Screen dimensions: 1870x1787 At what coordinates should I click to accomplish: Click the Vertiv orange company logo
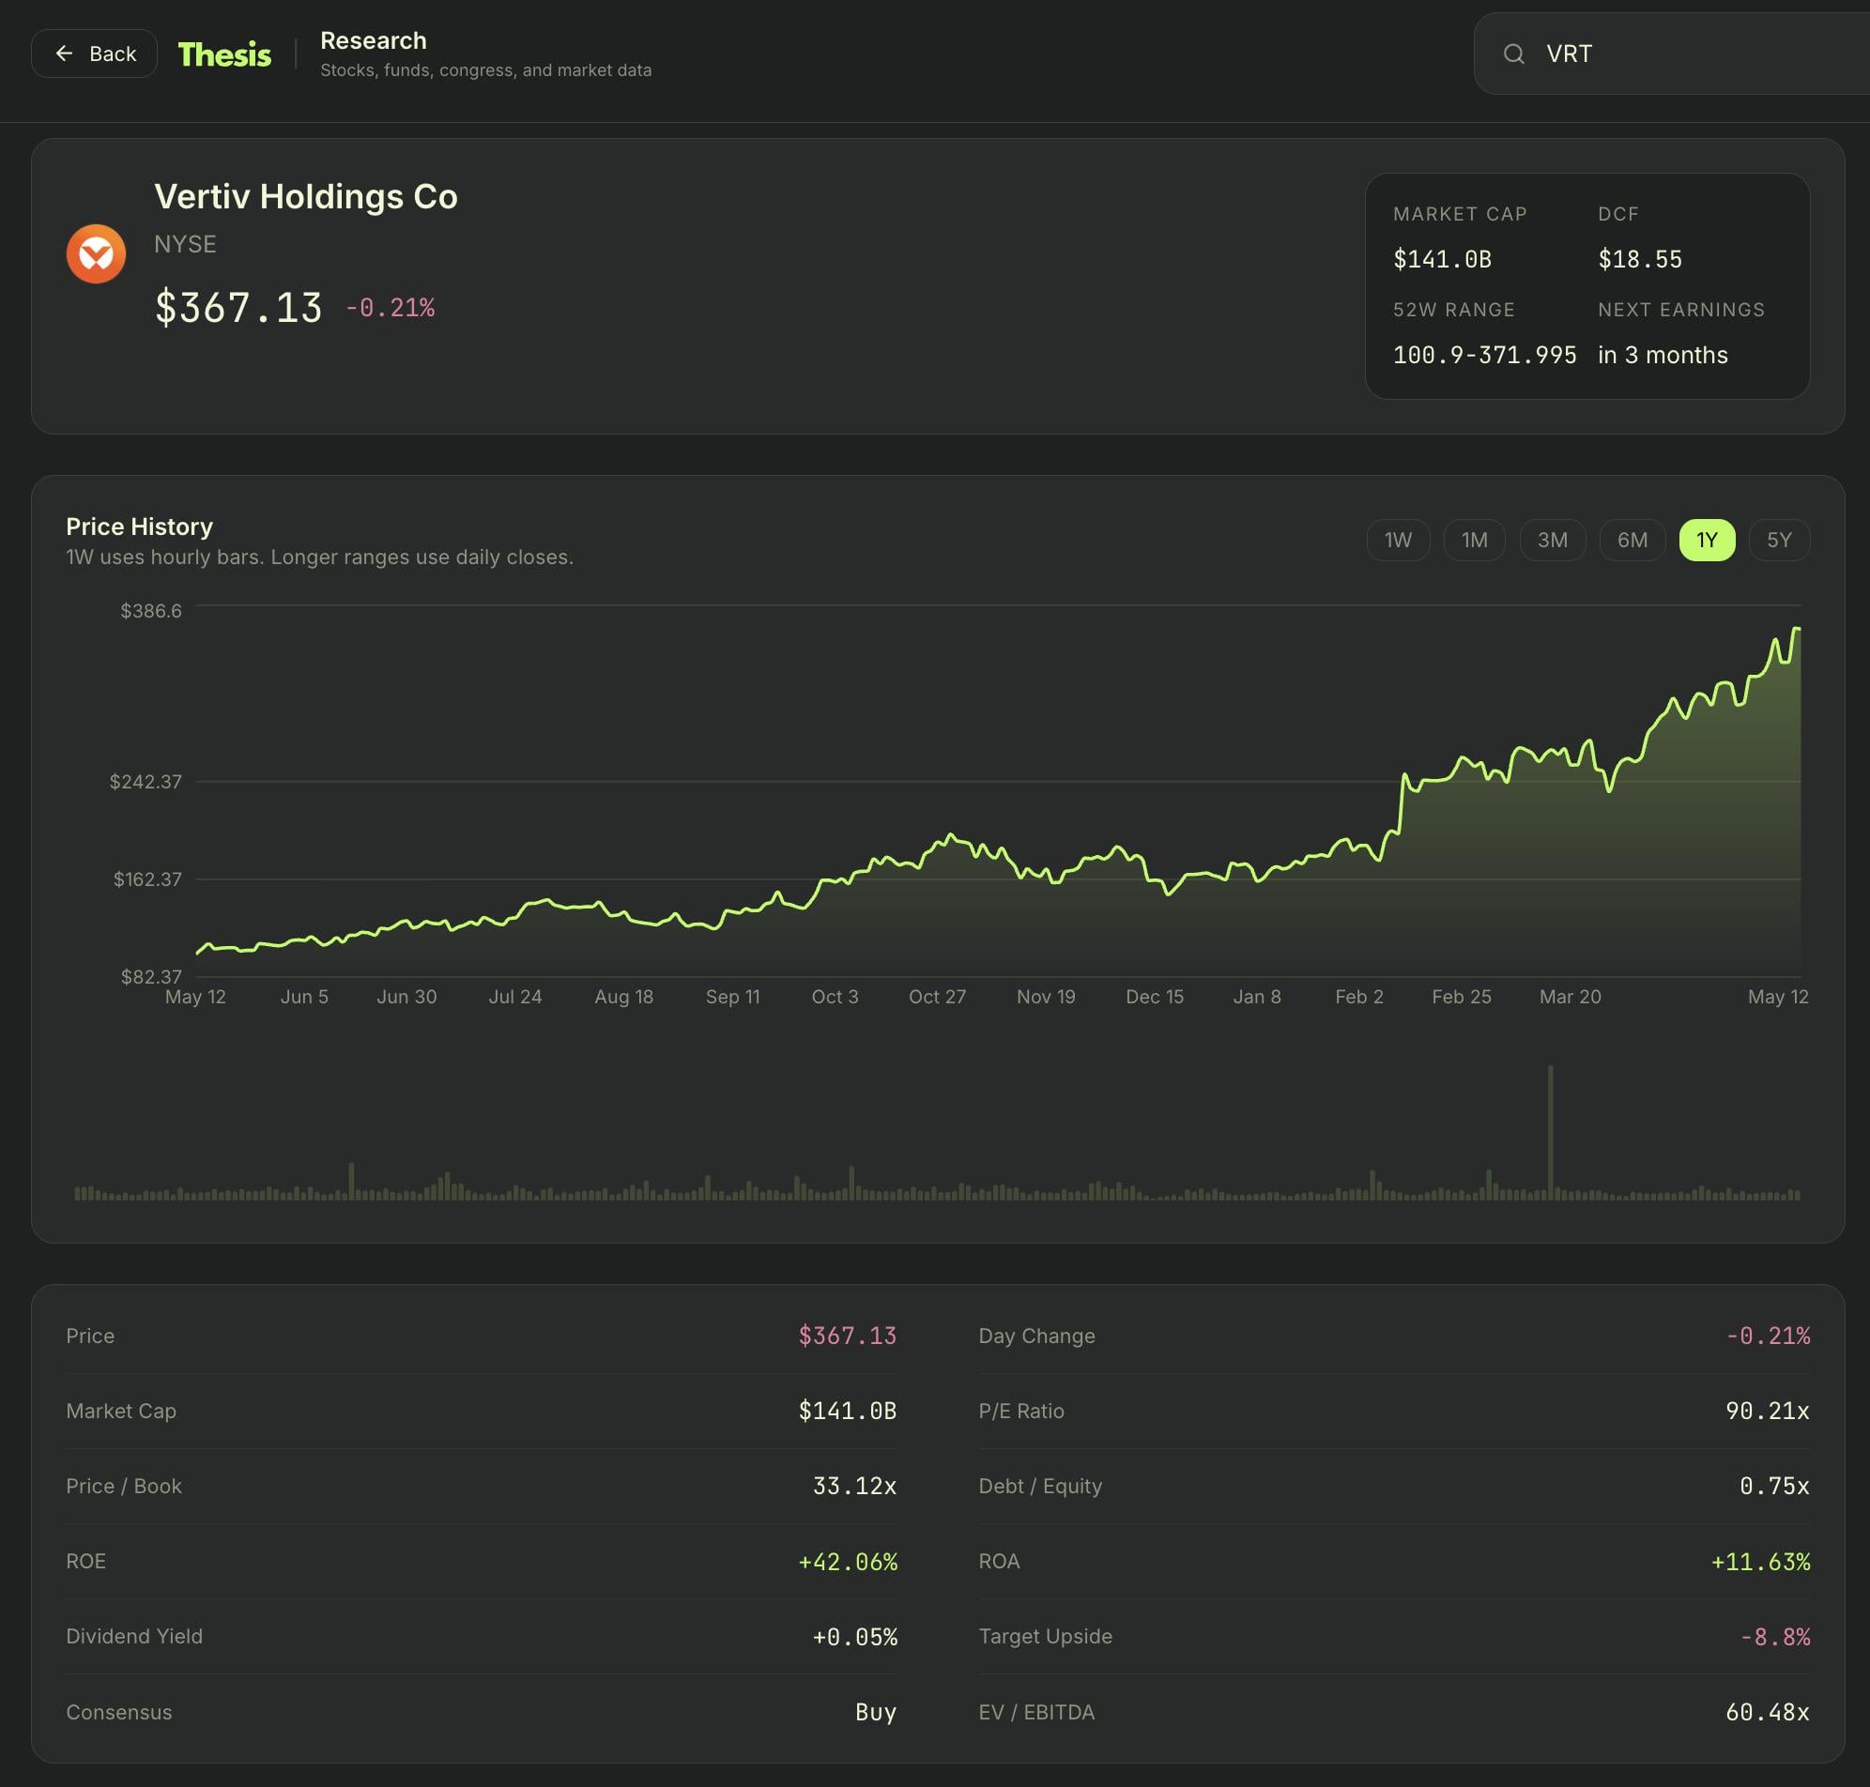pyautogui.click(x=96, y=253)
